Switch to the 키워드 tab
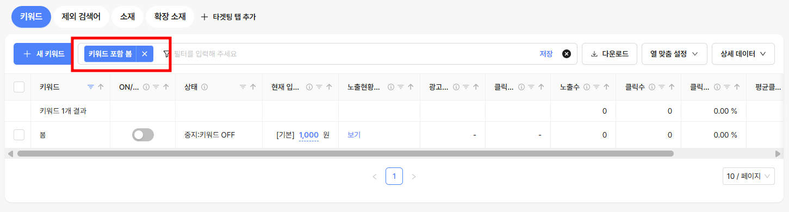This screenshot has height=212, width=789. (31, 17)
